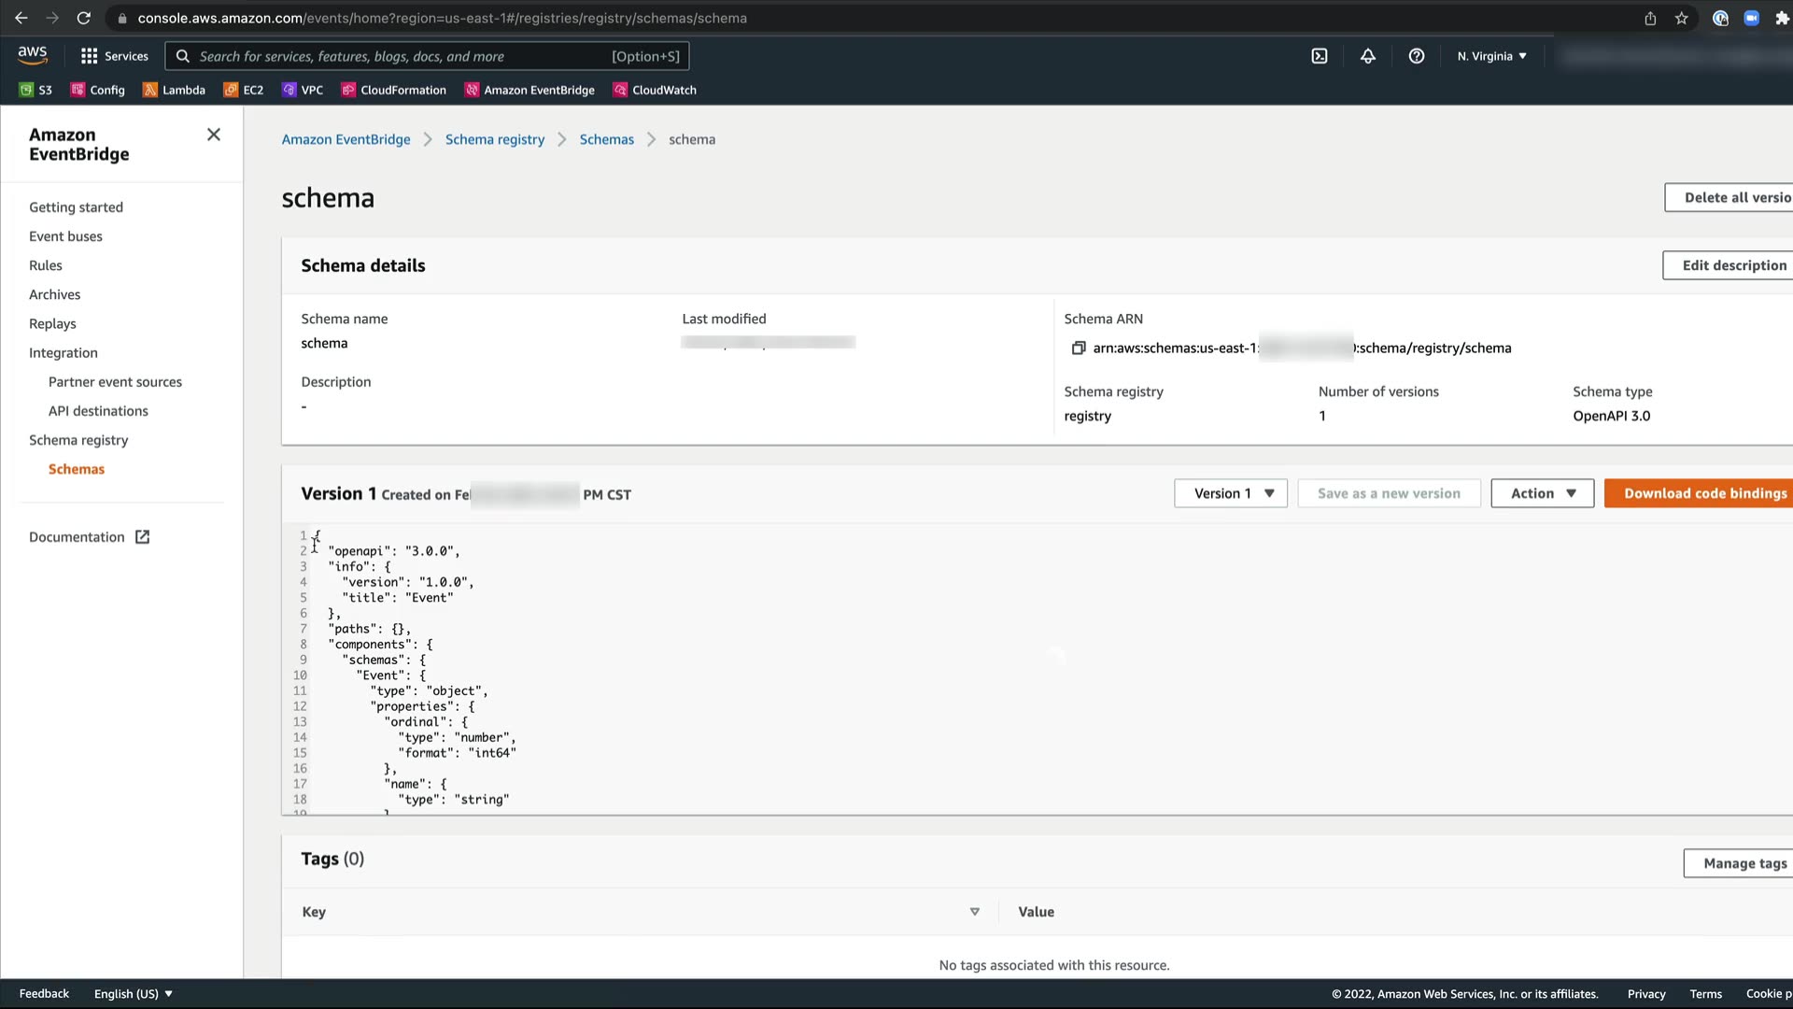Screen dimensions: 1793x1009
Task: Open the Action dropdown menu
Action: point(1542,493)
